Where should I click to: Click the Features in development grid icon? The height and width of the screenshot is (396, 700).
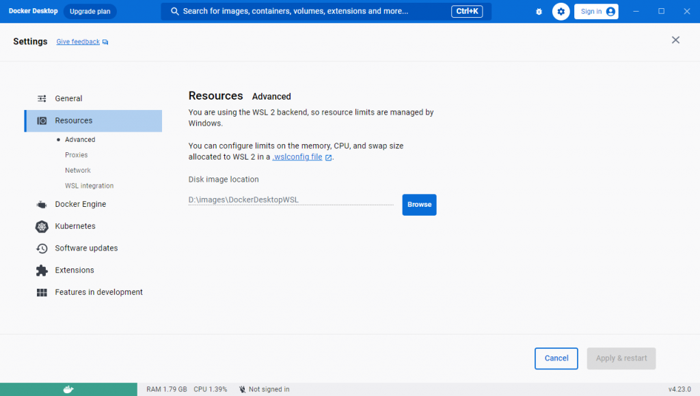42,292
